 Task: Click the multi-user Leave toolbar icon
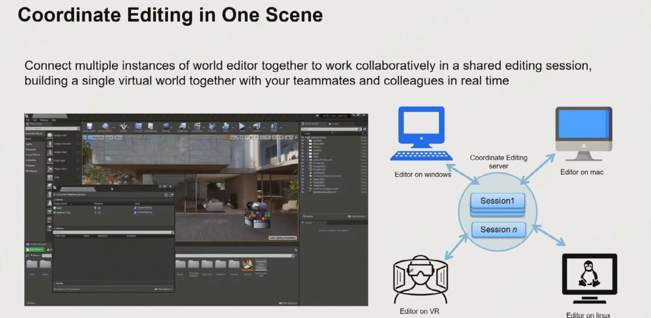click(274, 126)
